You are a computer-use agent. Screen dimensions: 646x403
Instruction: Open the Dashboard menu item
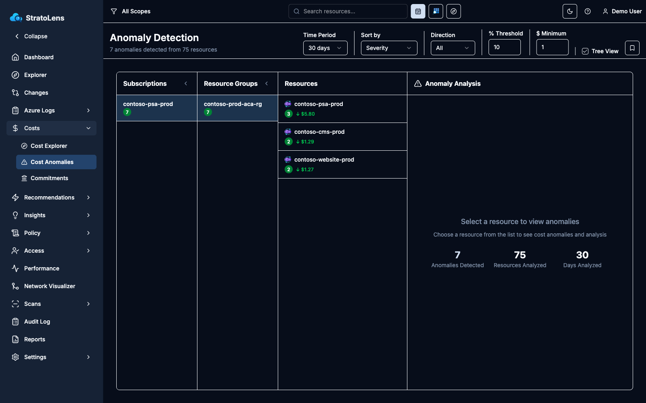[x=51, y=57]
